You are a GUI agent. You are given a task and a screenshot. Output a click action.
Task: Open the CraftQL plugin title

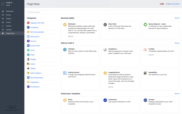pos(151,49)
